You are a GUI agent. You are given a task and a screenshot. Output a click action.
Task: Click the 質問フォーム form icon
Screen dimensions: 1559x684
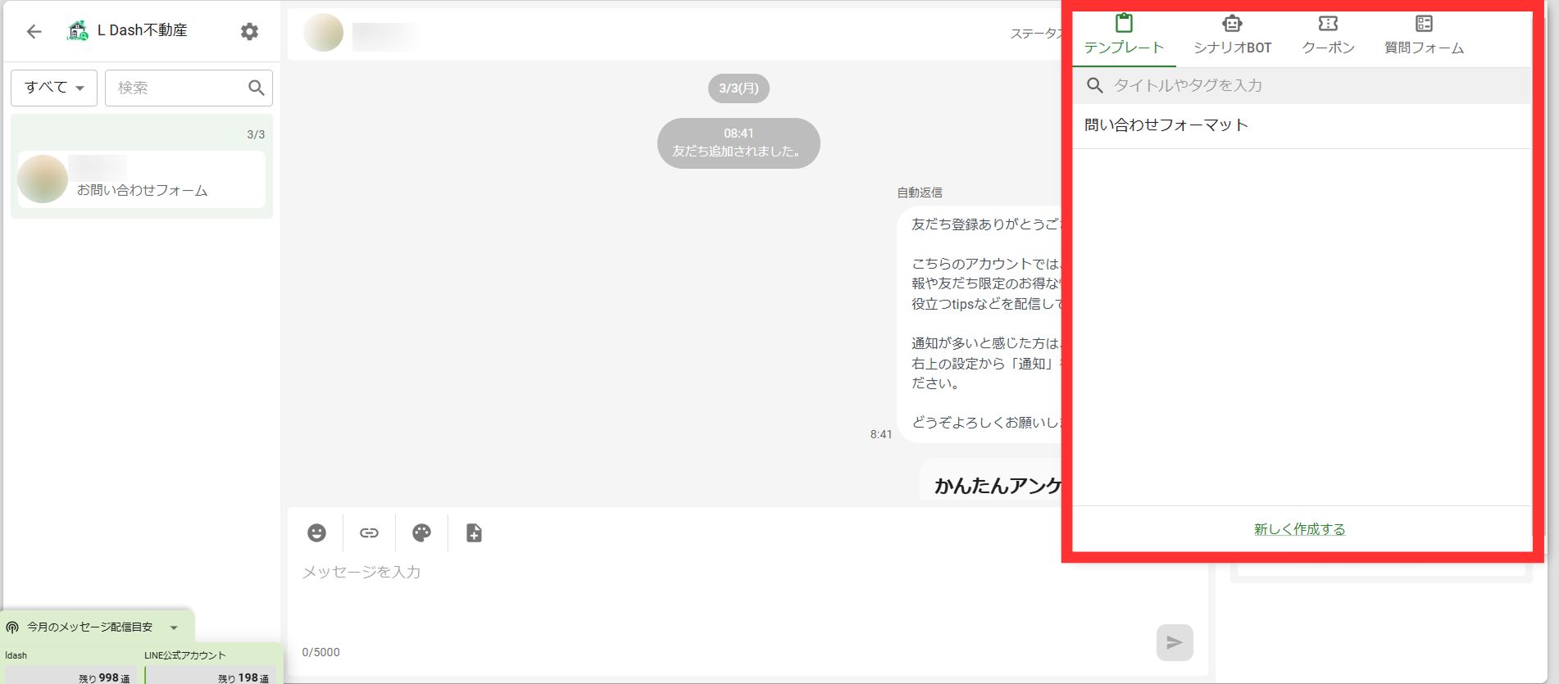tap(1424, 24)
